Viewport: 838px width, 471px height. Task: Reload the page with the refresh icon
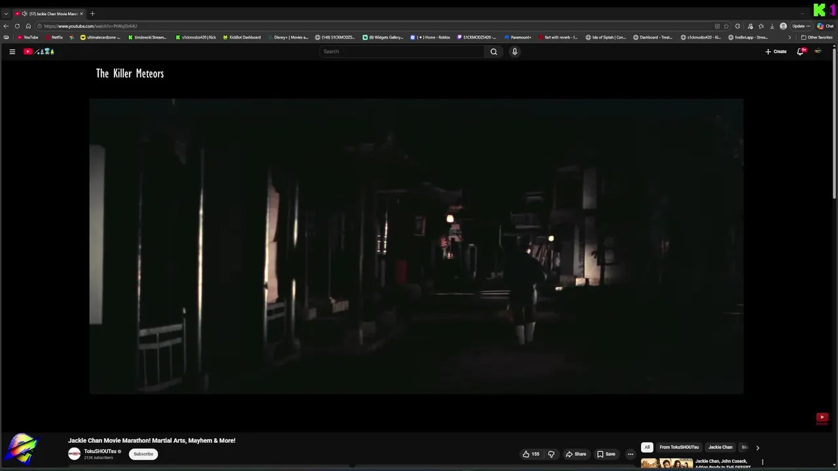click(18, 26)
